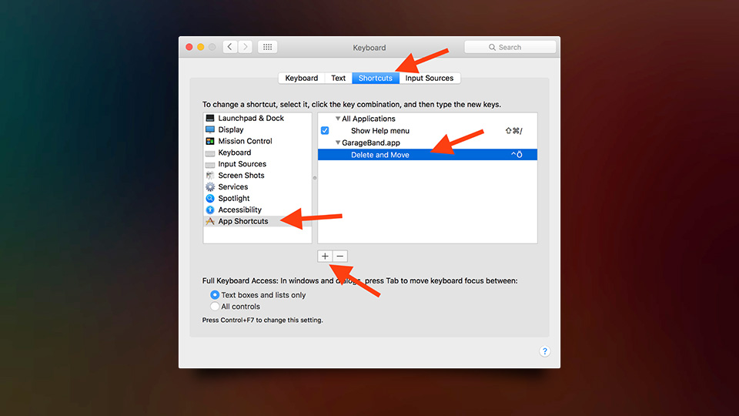
Task: Open the help question mark button
Action: (544, 351)
